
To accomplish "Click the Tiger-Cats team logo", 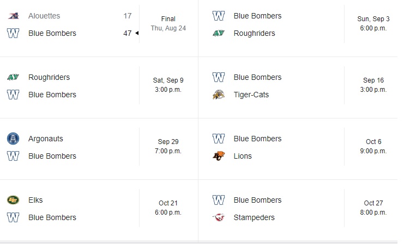I will 219,95.
